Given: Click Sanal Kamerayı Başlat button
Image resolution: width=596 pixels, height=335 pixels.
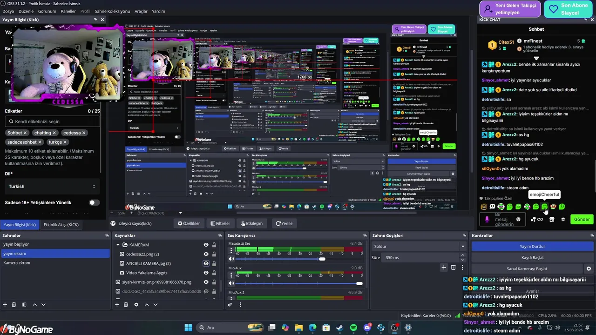Looking at the screenshot, I should click(x=527, y=268).
